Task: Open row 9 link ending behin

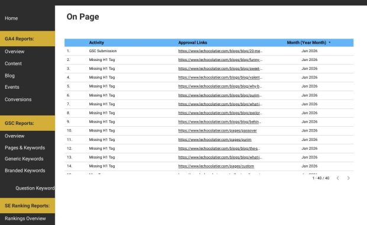Action: (220, 122)
